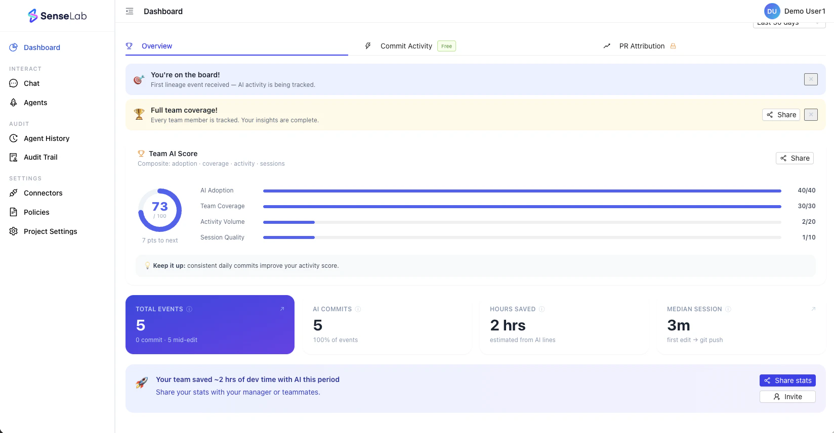834x433 pixels.
Task: Click the SenseLab logo
Action: coord(57,16)
